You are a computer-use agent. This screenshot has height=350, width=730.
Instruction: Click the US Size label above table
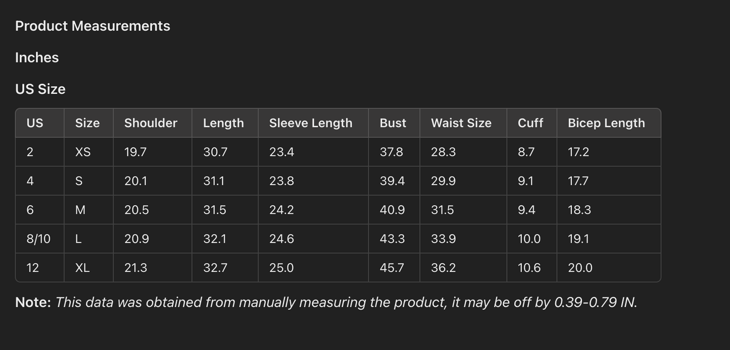point(40,89)
